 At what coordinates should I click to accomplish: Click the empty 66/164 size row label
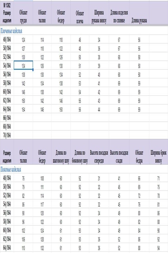7,118
